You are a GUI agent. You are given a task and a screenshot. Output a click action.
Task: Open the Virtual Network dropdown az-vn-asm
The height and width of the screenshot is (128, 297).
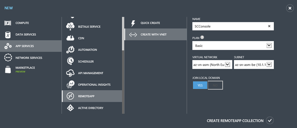point(212,65)
